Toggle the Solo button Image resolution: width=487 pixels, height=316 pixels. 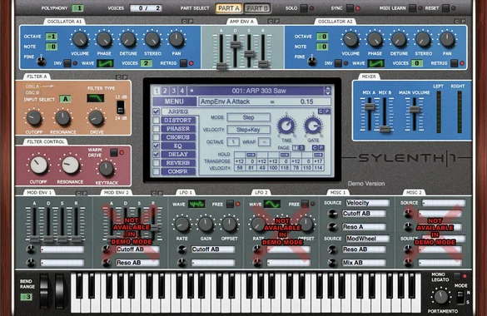click(304, 8)
